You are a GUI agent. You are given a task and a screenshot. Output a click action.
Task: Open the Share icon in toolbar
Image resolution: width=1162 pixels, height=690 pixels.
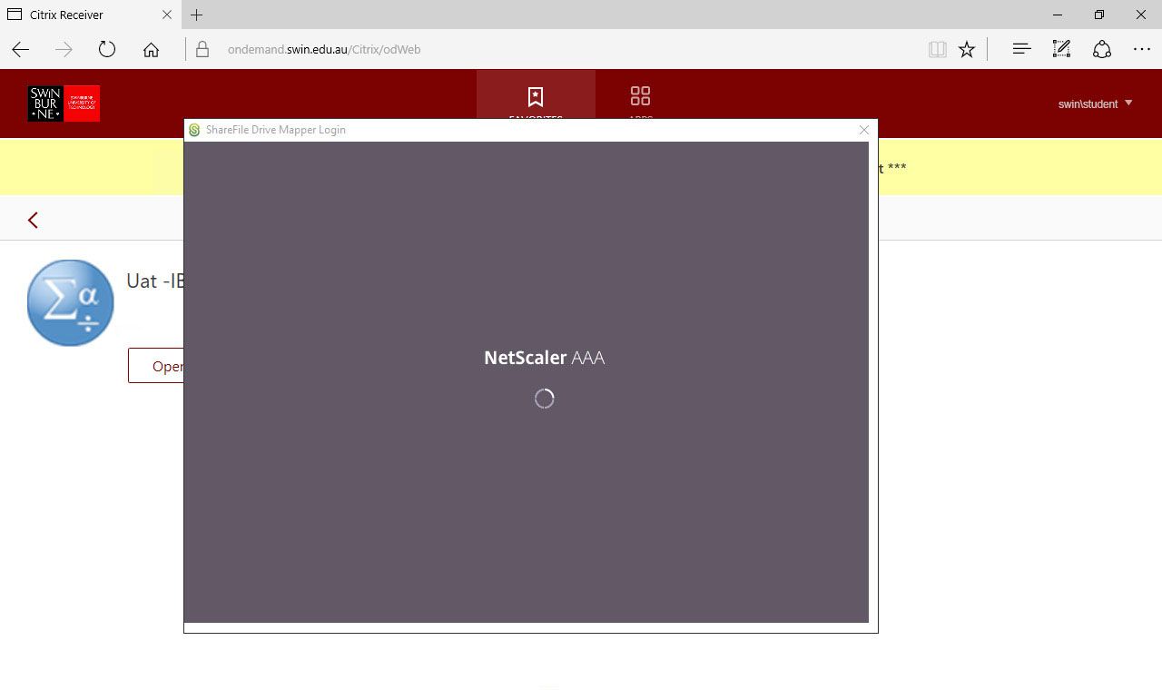click(1101, 50)
